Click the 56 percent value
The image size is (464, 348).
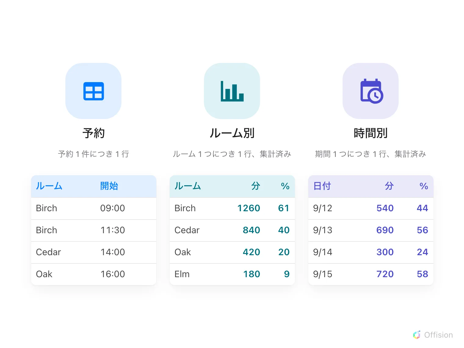point(422,230)
